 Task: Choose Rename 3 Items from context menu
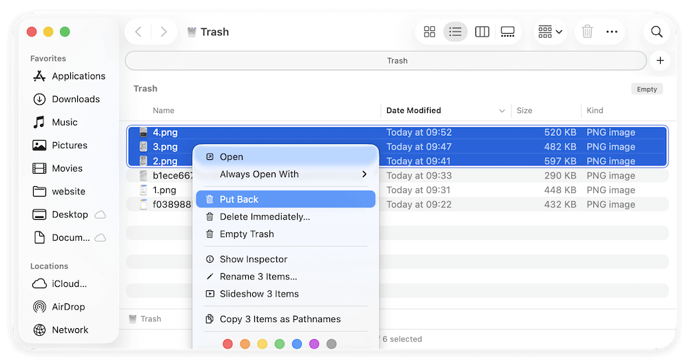pyautogui.click(x=286, y=276)
